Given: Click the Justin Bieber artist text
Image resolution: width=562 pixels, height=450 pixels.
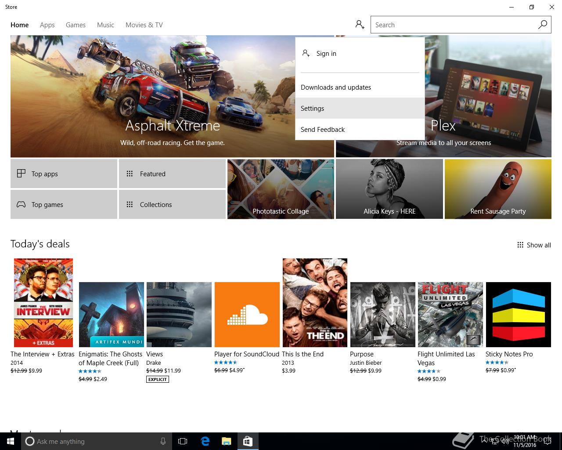Looking at the screenshot, I should 366,363.
